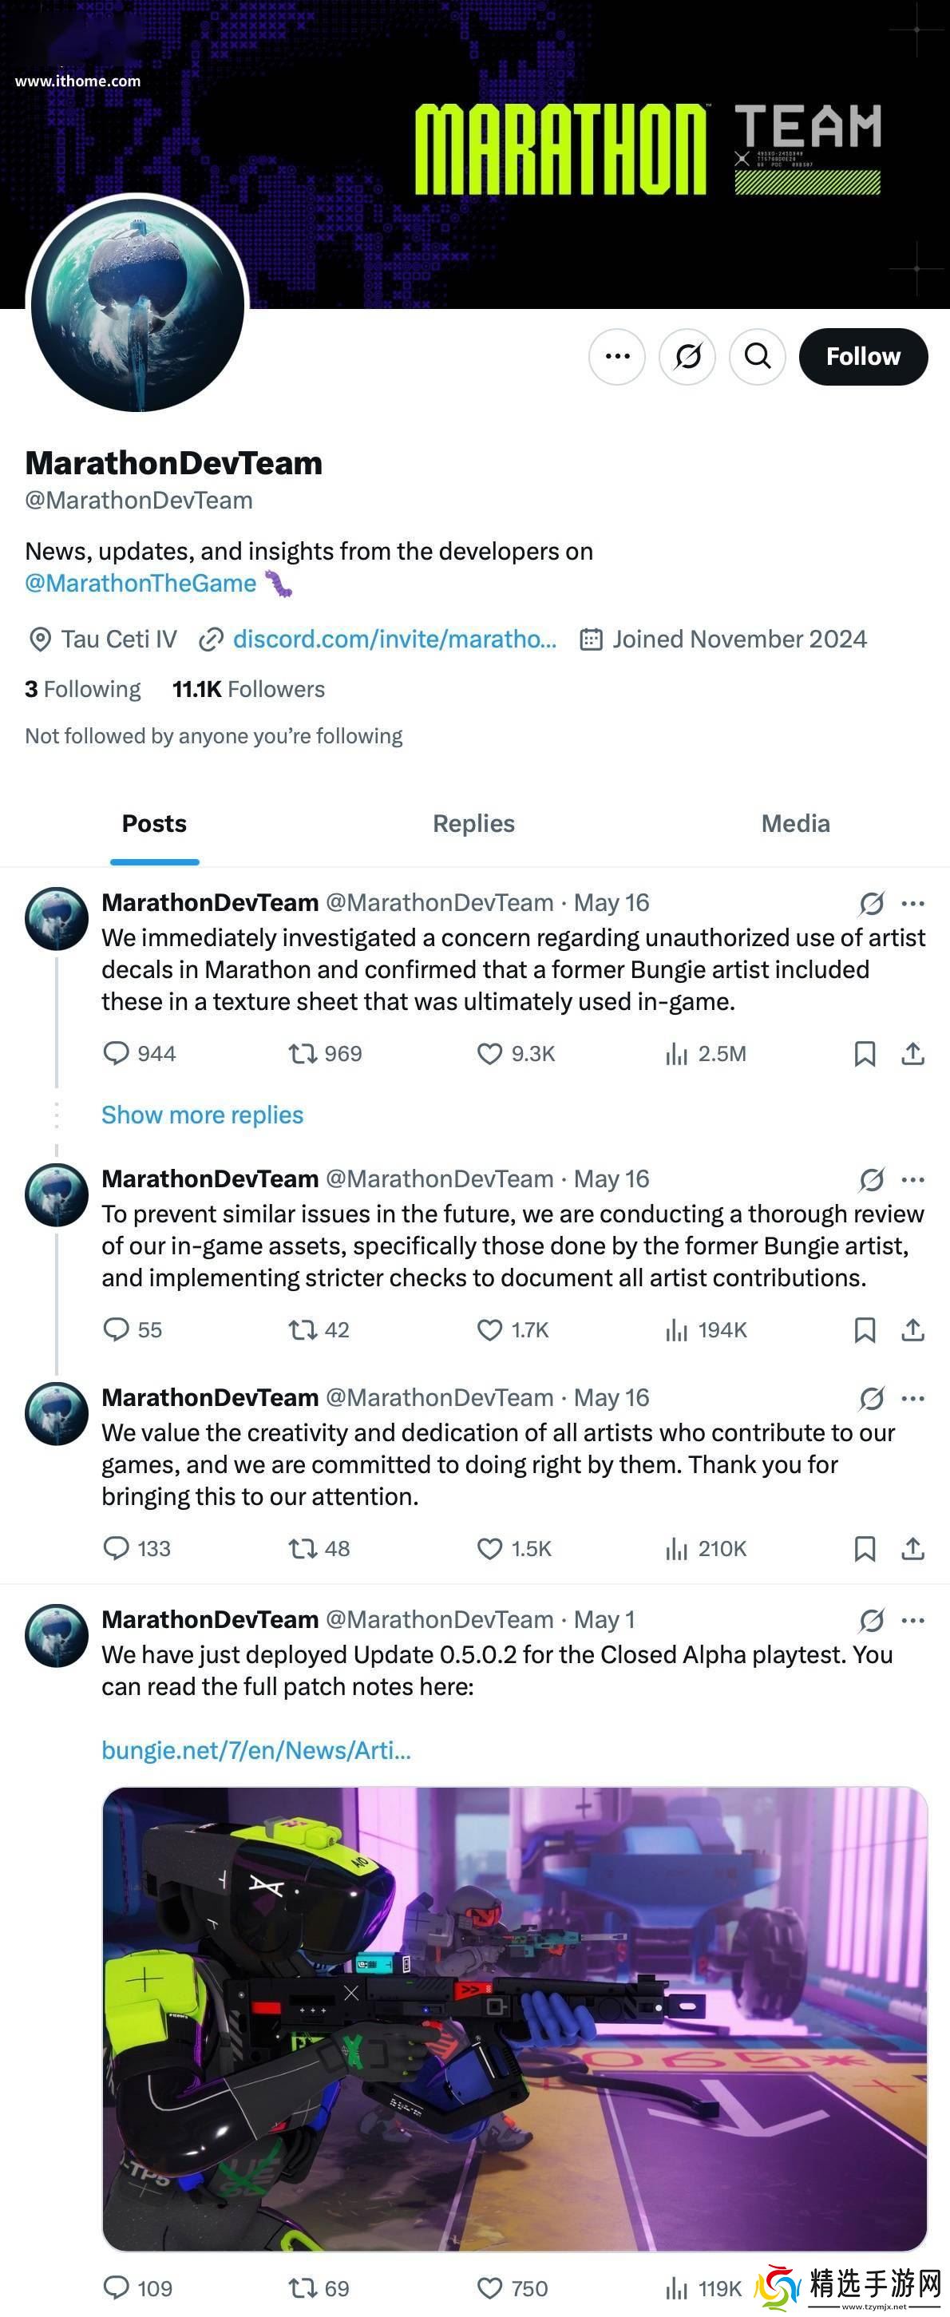The width and height of the screenshot is (950, 2317).
Task: Like the Update 0.5.0.2 post
Action: [x=489, y=2287]
